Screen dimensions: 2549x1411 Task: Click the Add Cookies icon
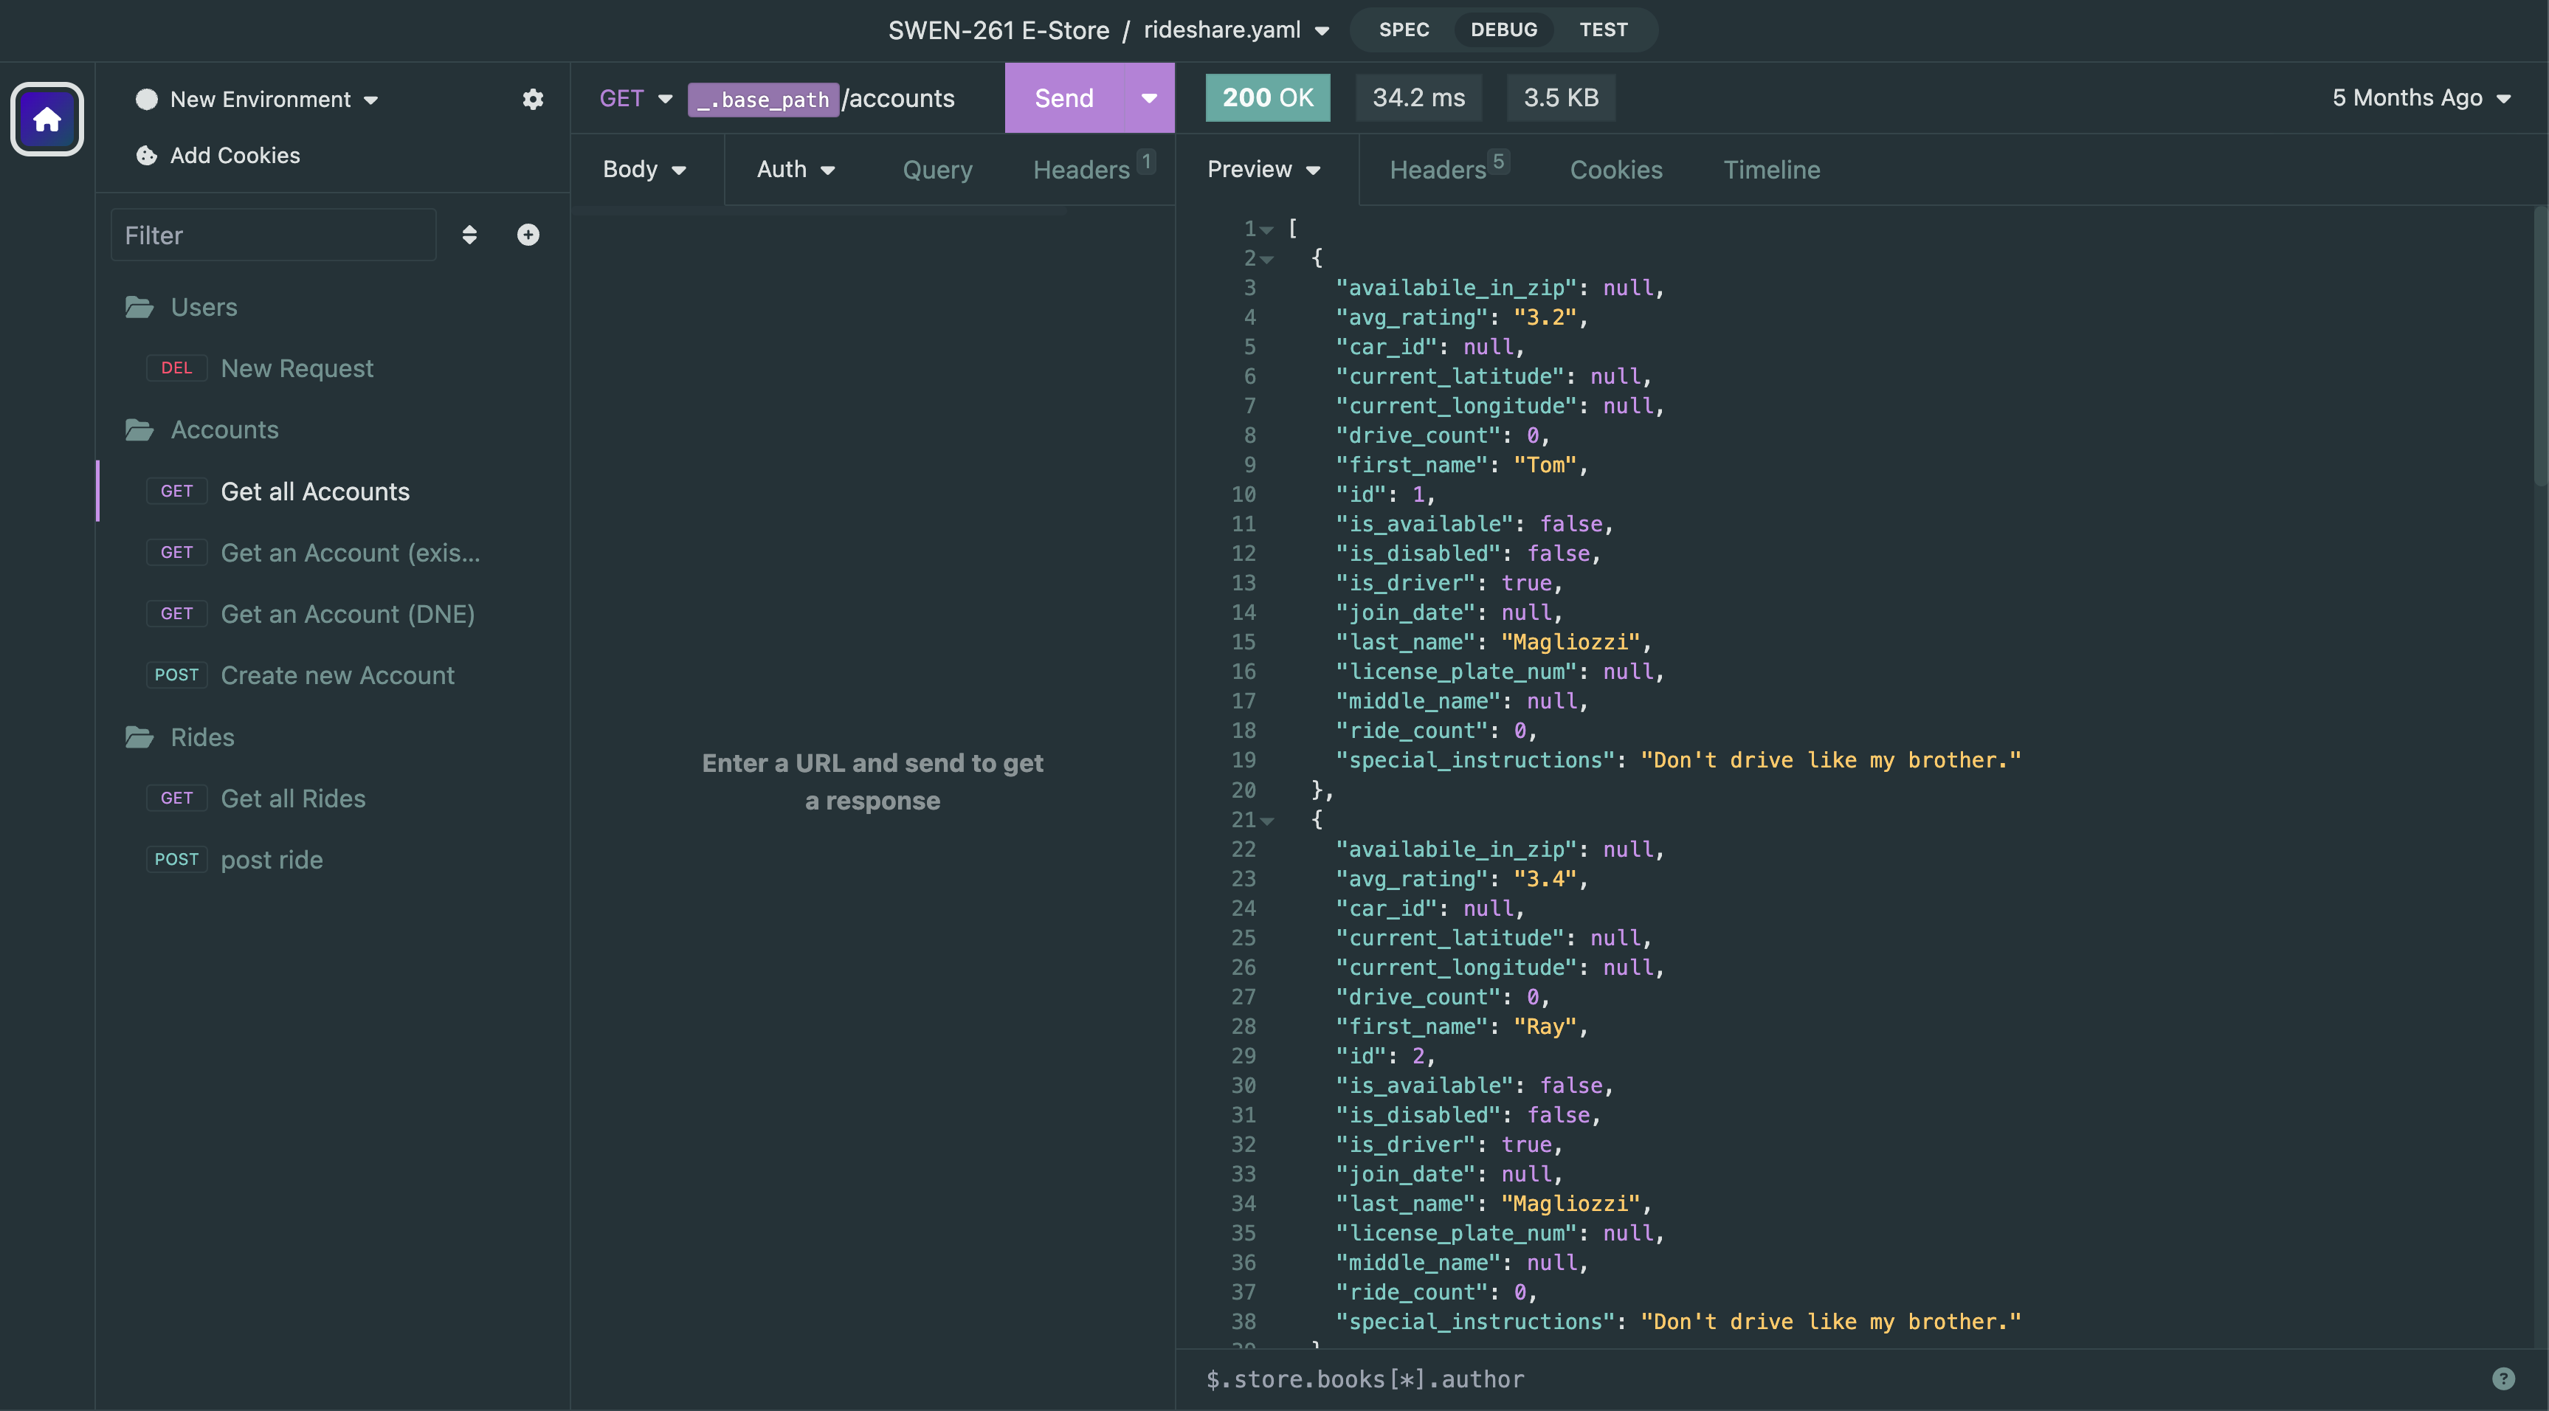tap(145, 156)
